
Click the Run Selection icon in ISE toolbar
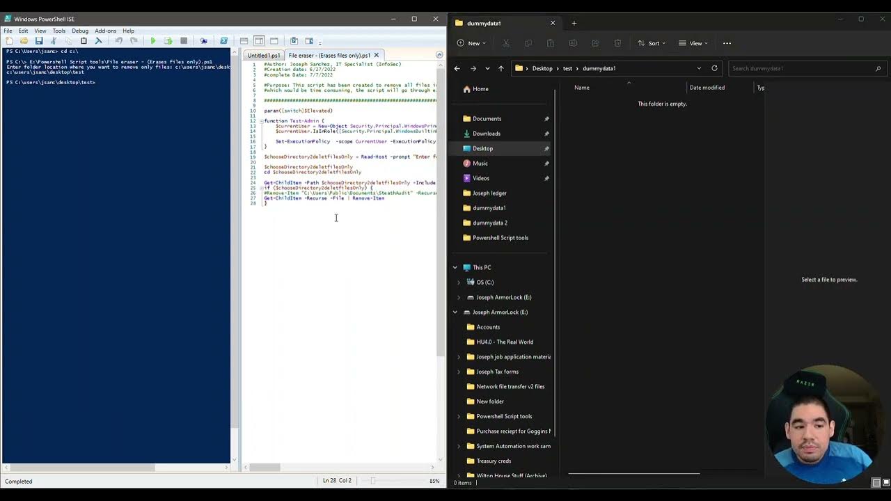(168, 41)
